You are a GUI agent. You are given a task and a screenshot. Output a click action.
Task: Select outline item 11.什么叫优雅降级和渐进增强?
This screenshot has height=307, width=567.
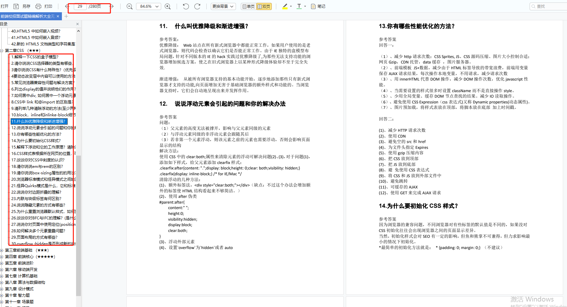pos(39,121)
